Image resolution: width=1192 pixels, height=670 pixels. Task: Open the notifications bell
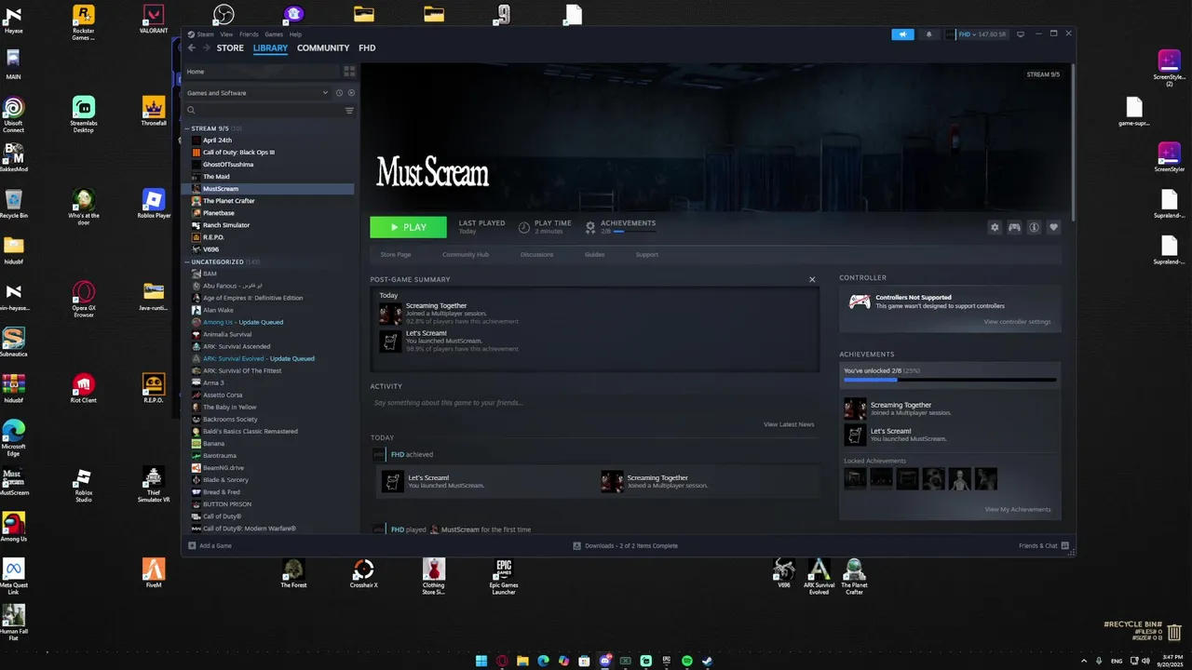928,34
